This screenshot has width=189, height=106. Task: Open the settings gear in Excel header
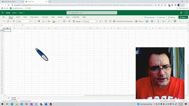point(181,13)
